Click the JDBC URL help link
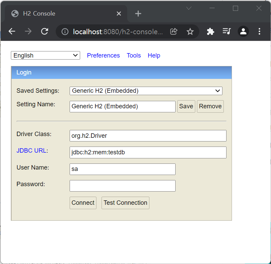The height and width of the screenshot is (264, 271). click(x=32, y=151)
